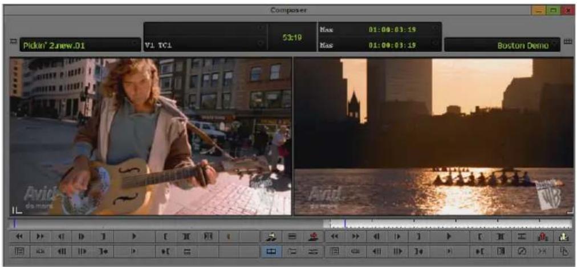The image size is (577, 267).
Task: Step back ten frames in record monitor
Action: pos(376,251)
